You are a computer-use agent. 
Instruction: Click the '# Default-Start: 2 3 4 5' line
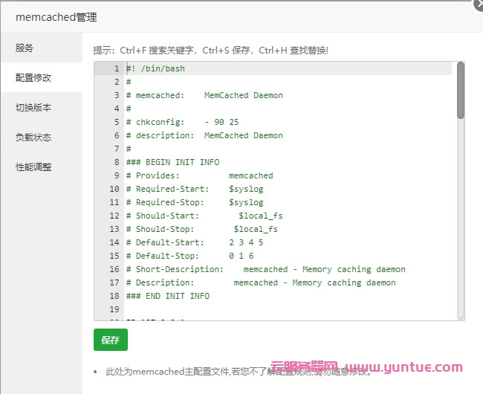pyautogui.click(x=195, y=242)
